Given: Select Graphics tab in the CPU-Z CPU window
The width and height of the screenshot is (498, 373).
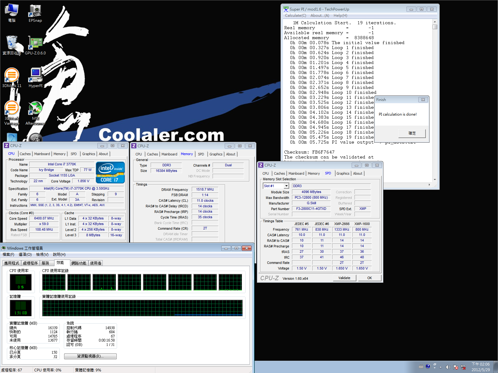Looking at the screenshot, I should click(x=89, y=154).
